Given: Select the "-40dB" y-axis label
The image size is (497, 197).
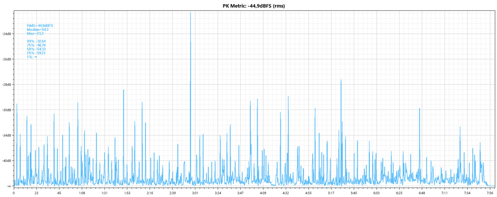Looking at the screenshot, I should tap(7, 160).
